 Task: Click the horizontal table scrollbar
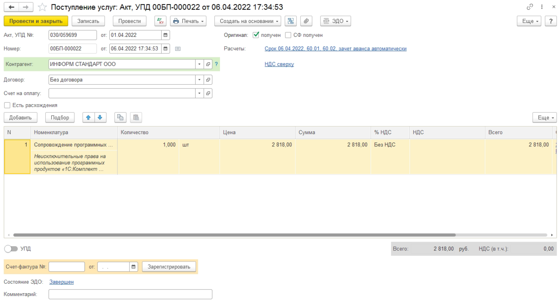pos(234,235)
